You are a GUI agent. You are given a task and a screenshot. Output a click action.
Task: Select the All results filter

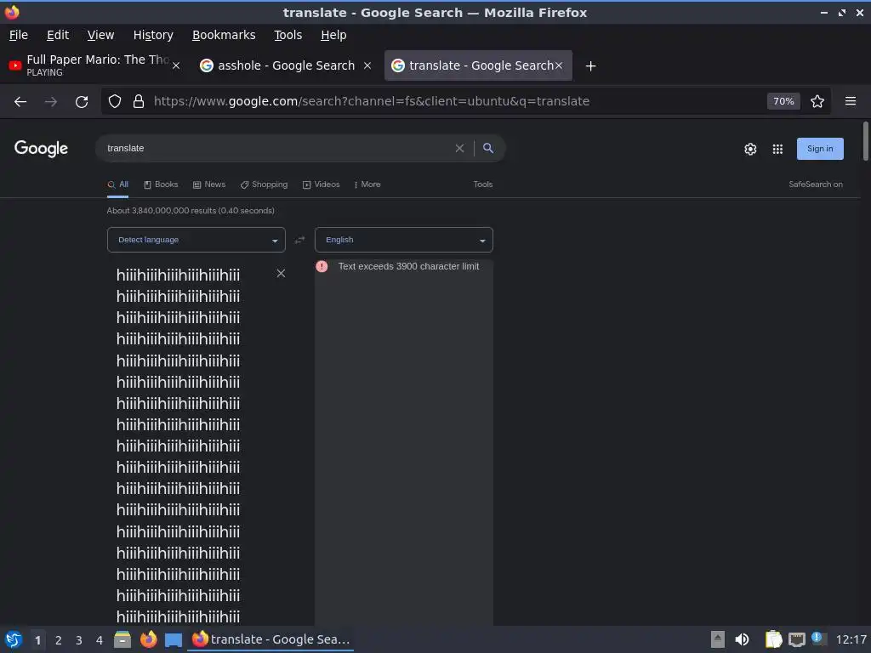tap(117, 185)
